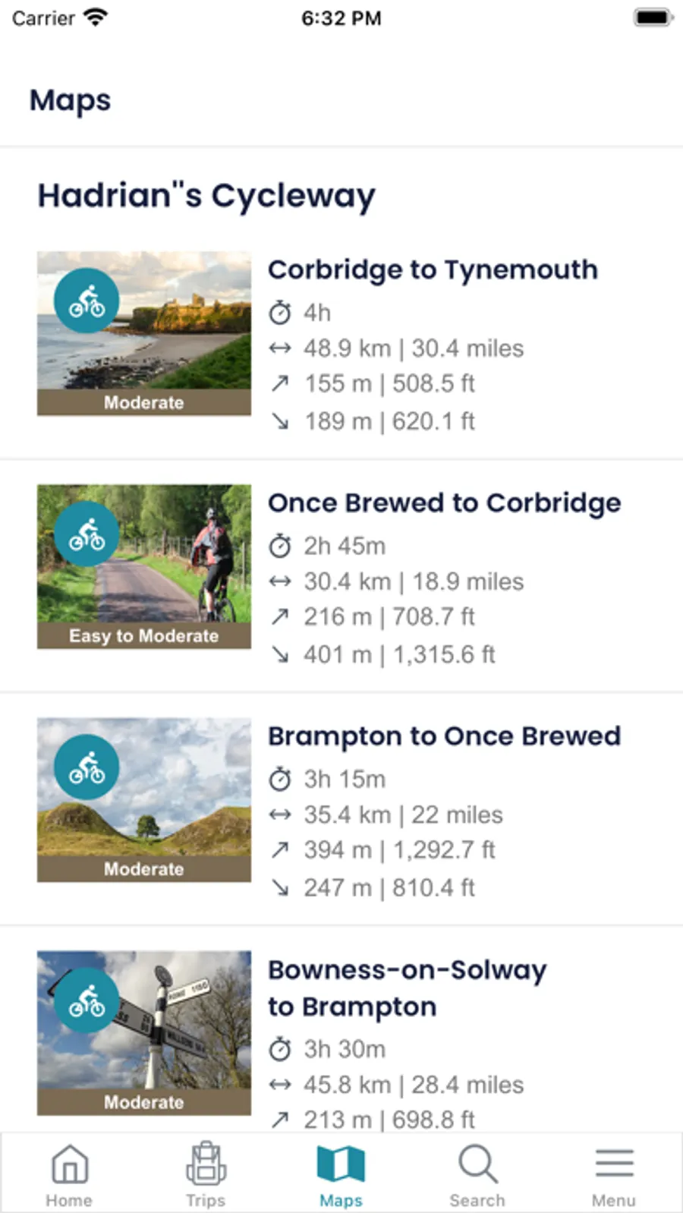Image resolution: width=683 pixels, height=1213 pixels.
Task: Open the Corbridge to Tynemouth route
Action: (x=433, y=270)
